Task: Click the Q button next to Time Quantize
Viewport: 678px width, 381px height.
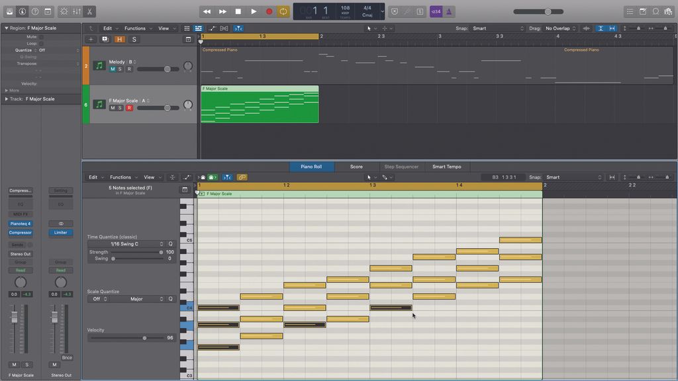Action: (170, 243)
